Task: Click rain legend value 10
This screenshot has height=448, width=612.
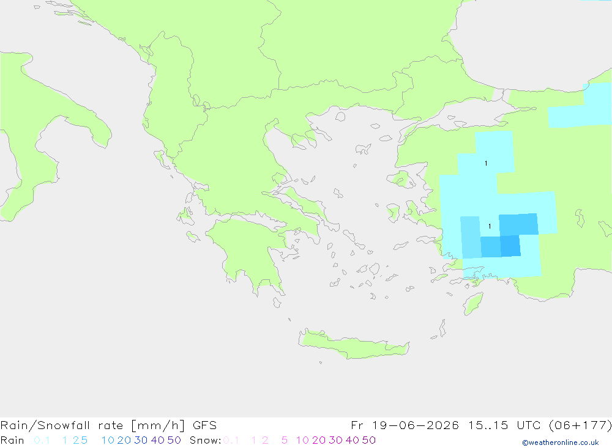Action: click(108, 440)
